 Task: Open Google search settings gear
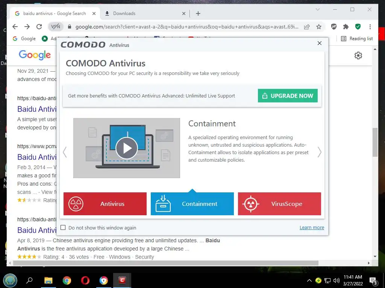(358, 55)
